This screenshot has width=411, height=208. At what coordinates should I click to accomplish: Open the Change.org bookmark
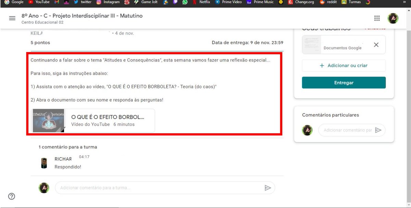coord(301,2)
